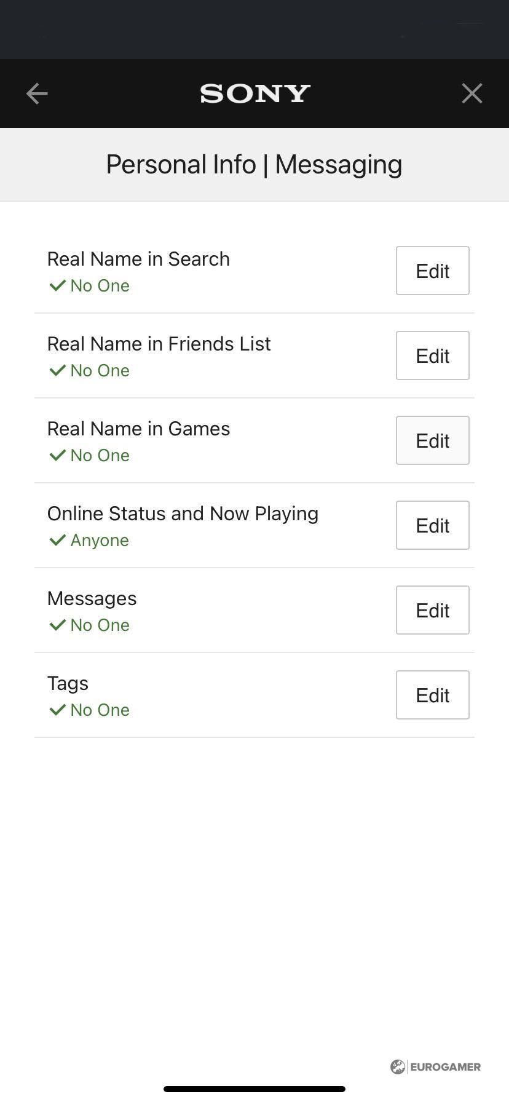Tap the home indicator bar
Viewport: 509px width, 1102px height.
254,1089
